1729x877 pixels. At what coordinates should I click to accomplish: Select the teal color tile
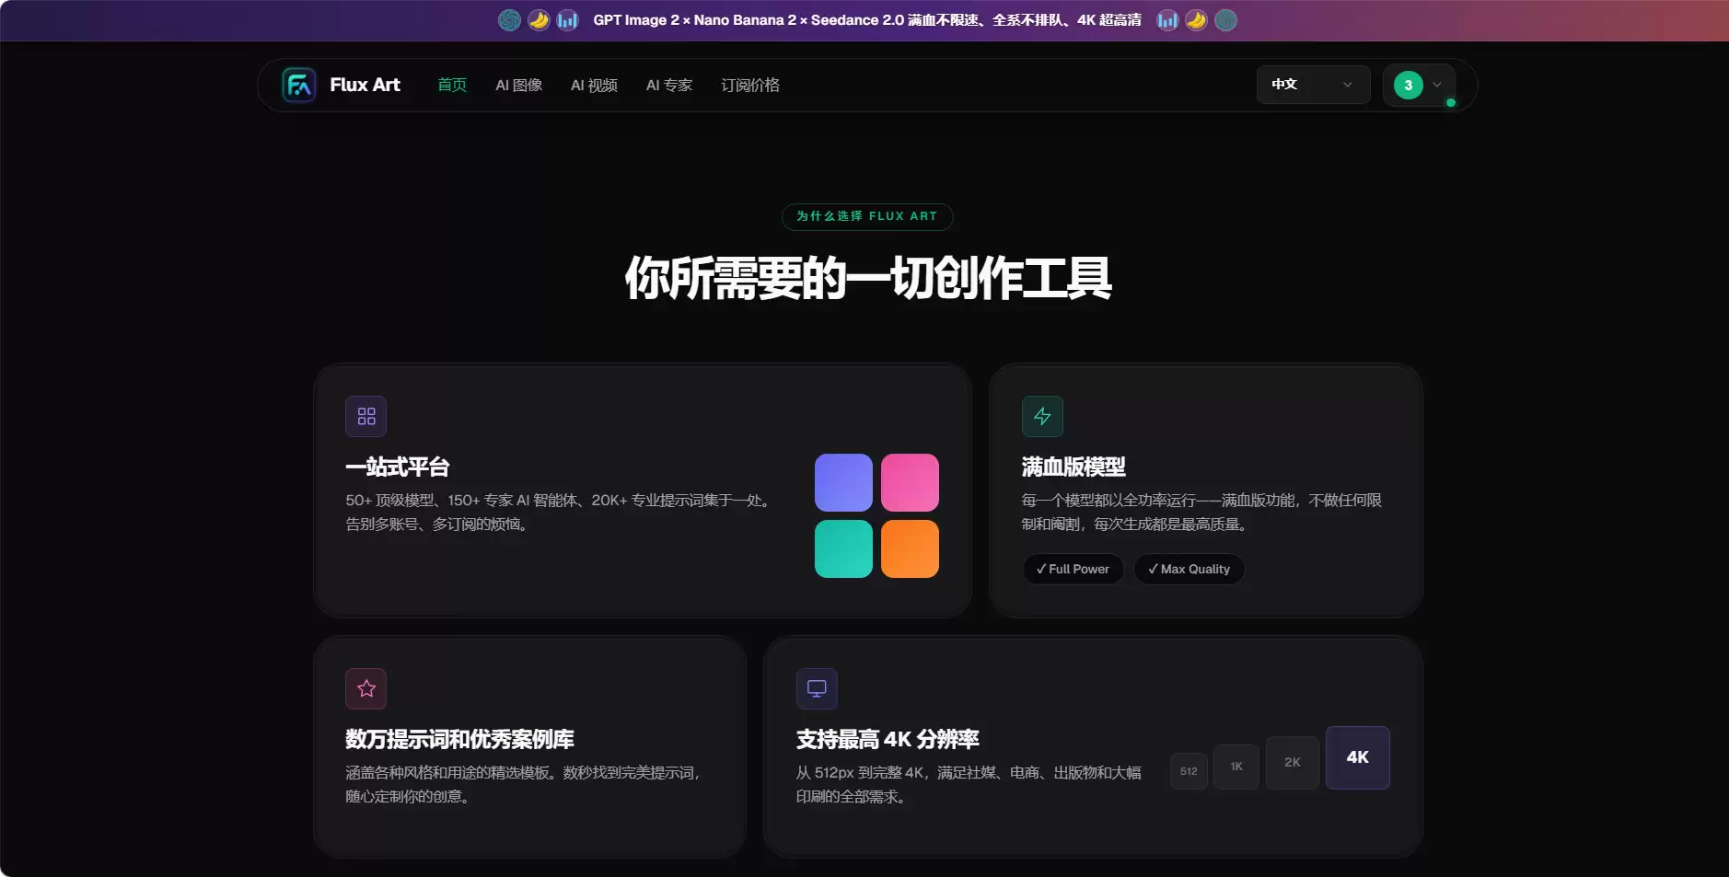(x=843, y=548)
